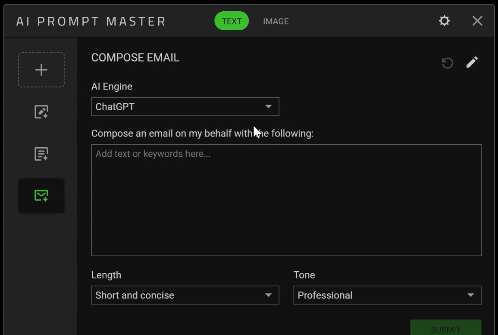This screenshot has height=335, width=498.
Task: Click the COMPOSE EMAIL heading
Action: tap(135, 58)
